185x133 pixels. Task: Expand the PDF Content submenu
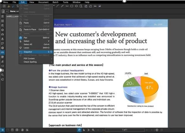[36, 58]
